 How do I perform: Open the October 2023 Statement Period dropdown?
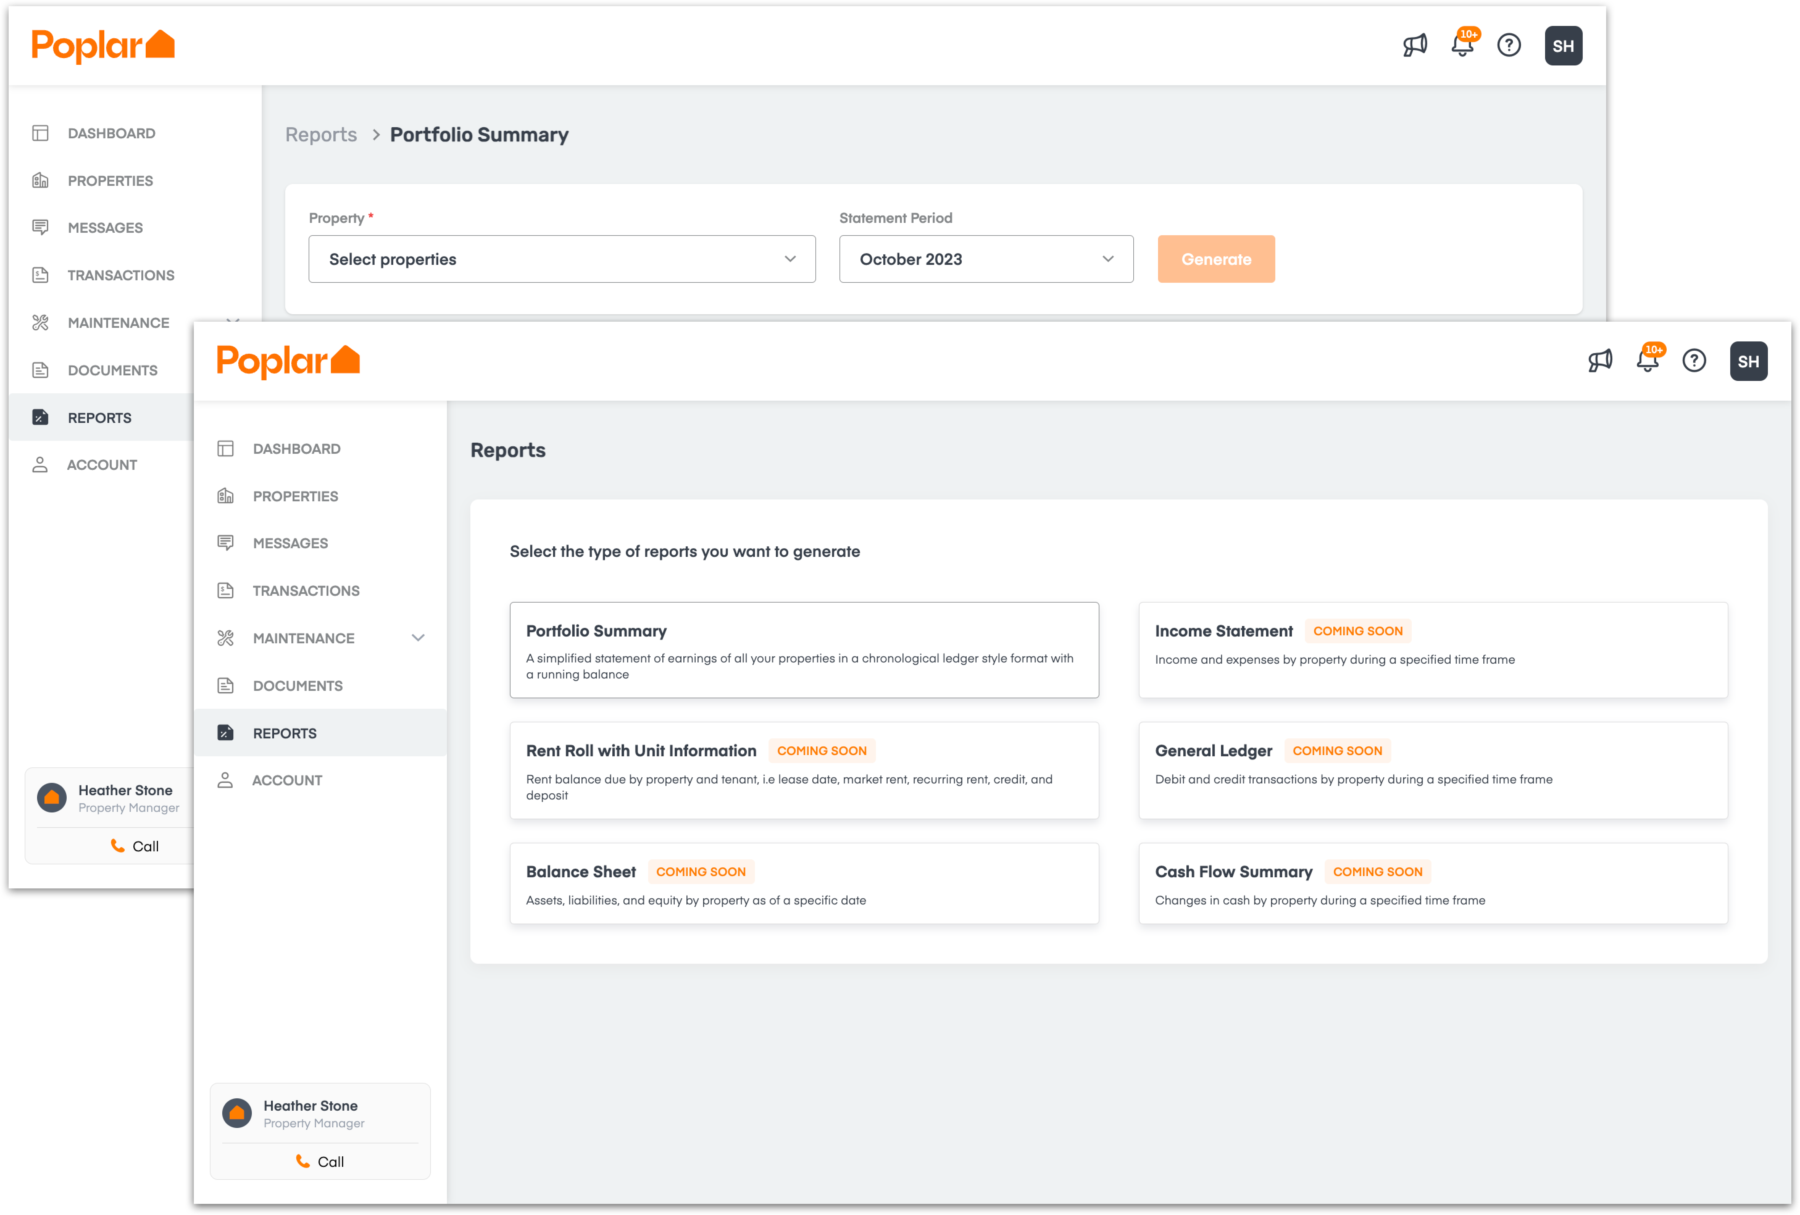[x=986, y=259]
